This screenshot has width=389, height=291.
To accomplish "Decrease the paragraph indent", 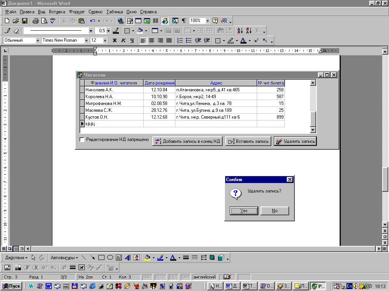I will [198, 40].
